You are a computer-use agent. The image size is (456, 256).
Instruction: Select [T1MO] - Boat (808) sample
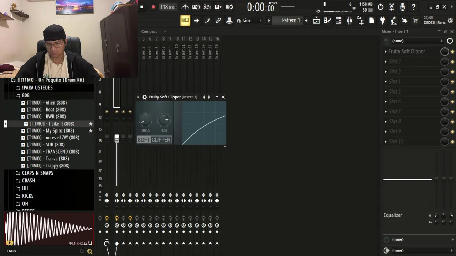(x=46, y=110)
